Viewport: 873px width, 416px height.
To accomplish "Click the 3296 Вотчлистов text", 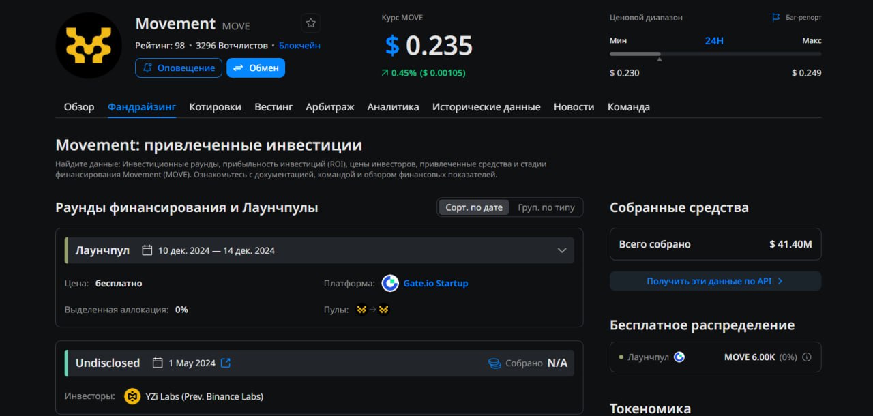I will (x=232, y=46).
